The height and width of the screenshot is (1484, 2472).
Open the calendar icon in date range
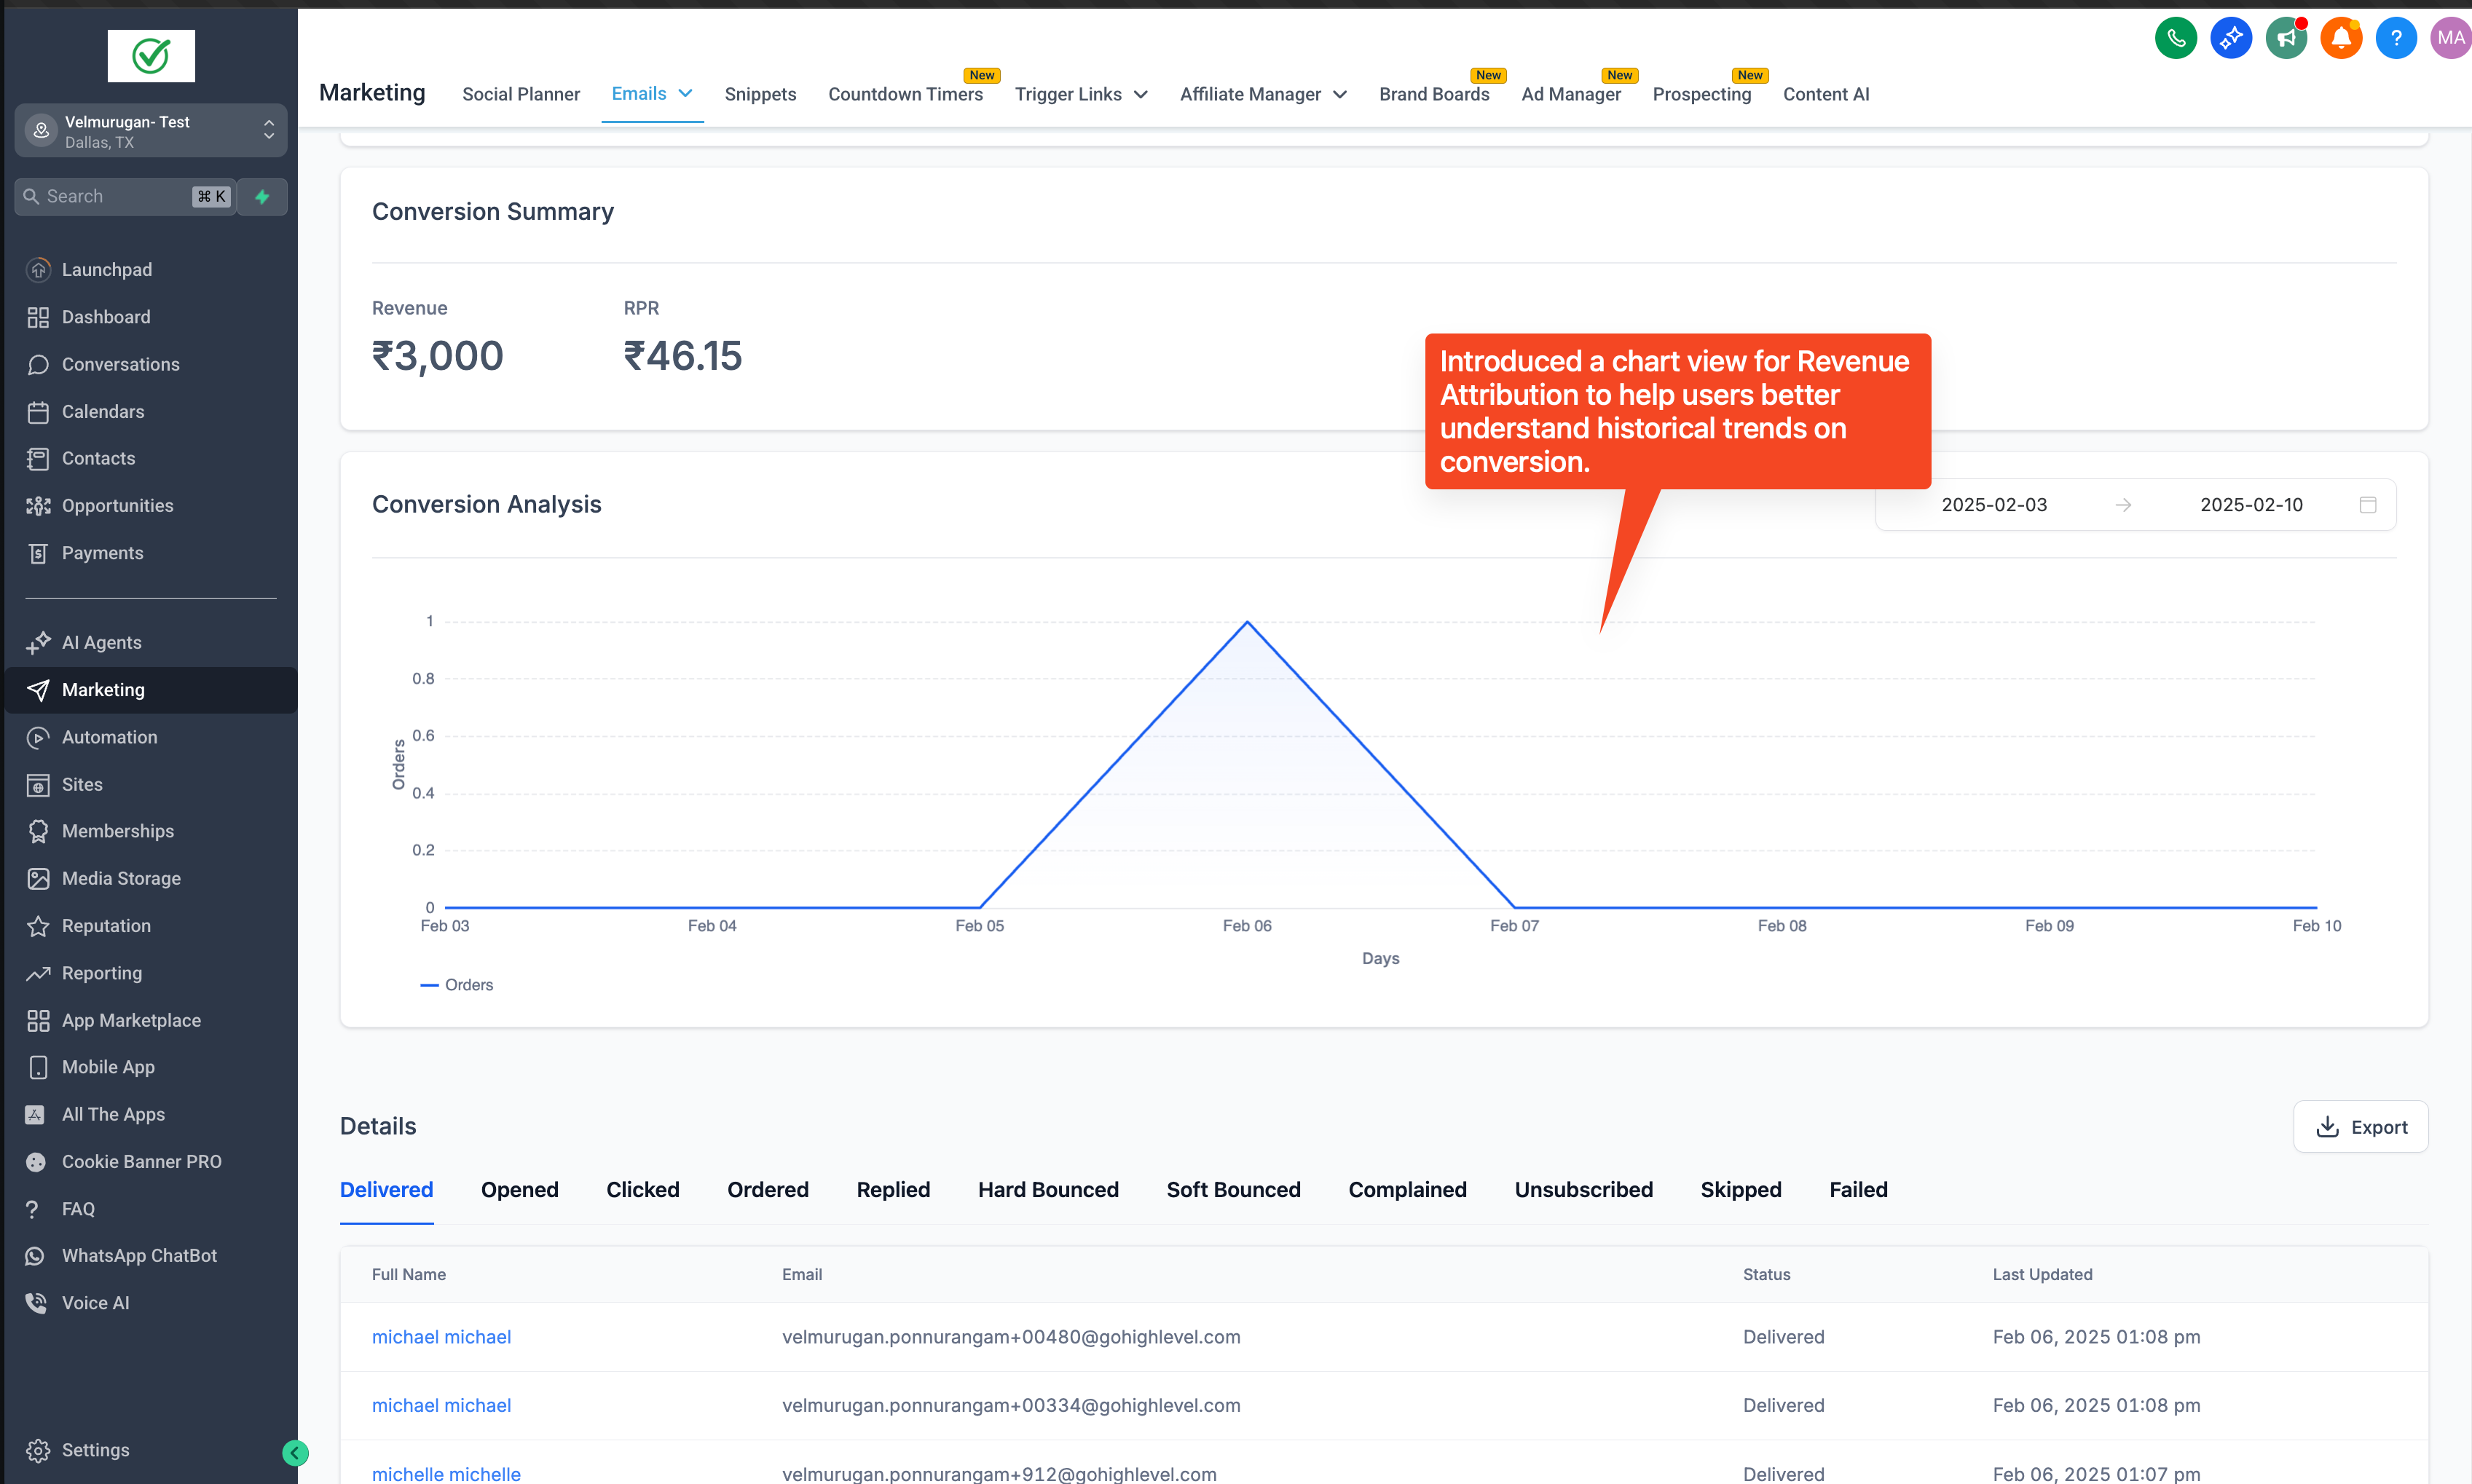click(2367, 505)
